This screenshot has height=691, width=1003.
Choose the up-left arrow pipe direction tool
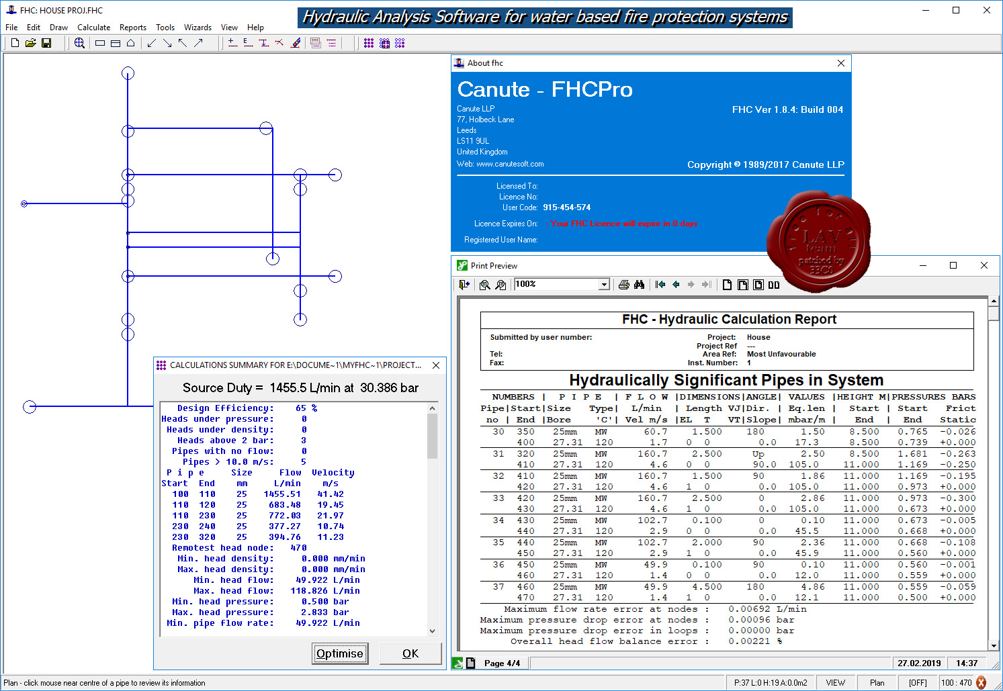point(183,43)
